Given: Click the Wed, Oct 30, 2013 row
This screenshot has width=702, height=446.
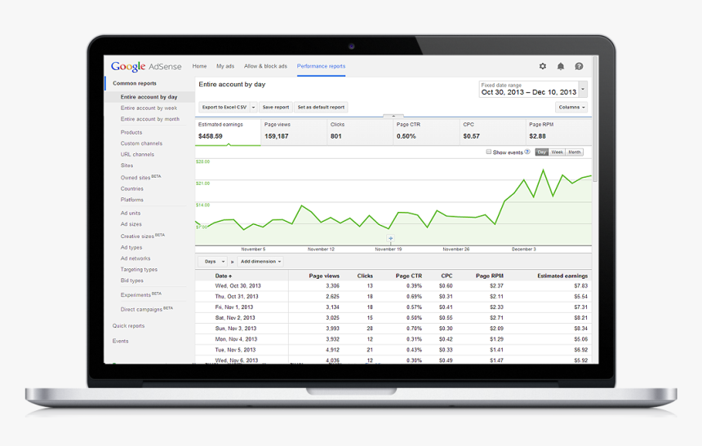Looking at the screenshot, I should click(x=393, y=286).
